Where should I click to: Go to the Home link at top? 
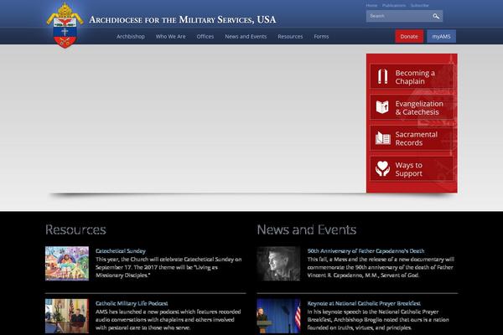(x=371, y=6)
